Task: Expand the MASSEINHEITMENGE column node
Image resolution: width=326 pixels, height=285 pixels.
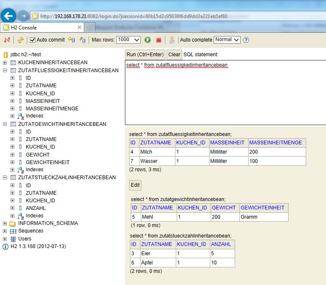Action: point(13,108)
